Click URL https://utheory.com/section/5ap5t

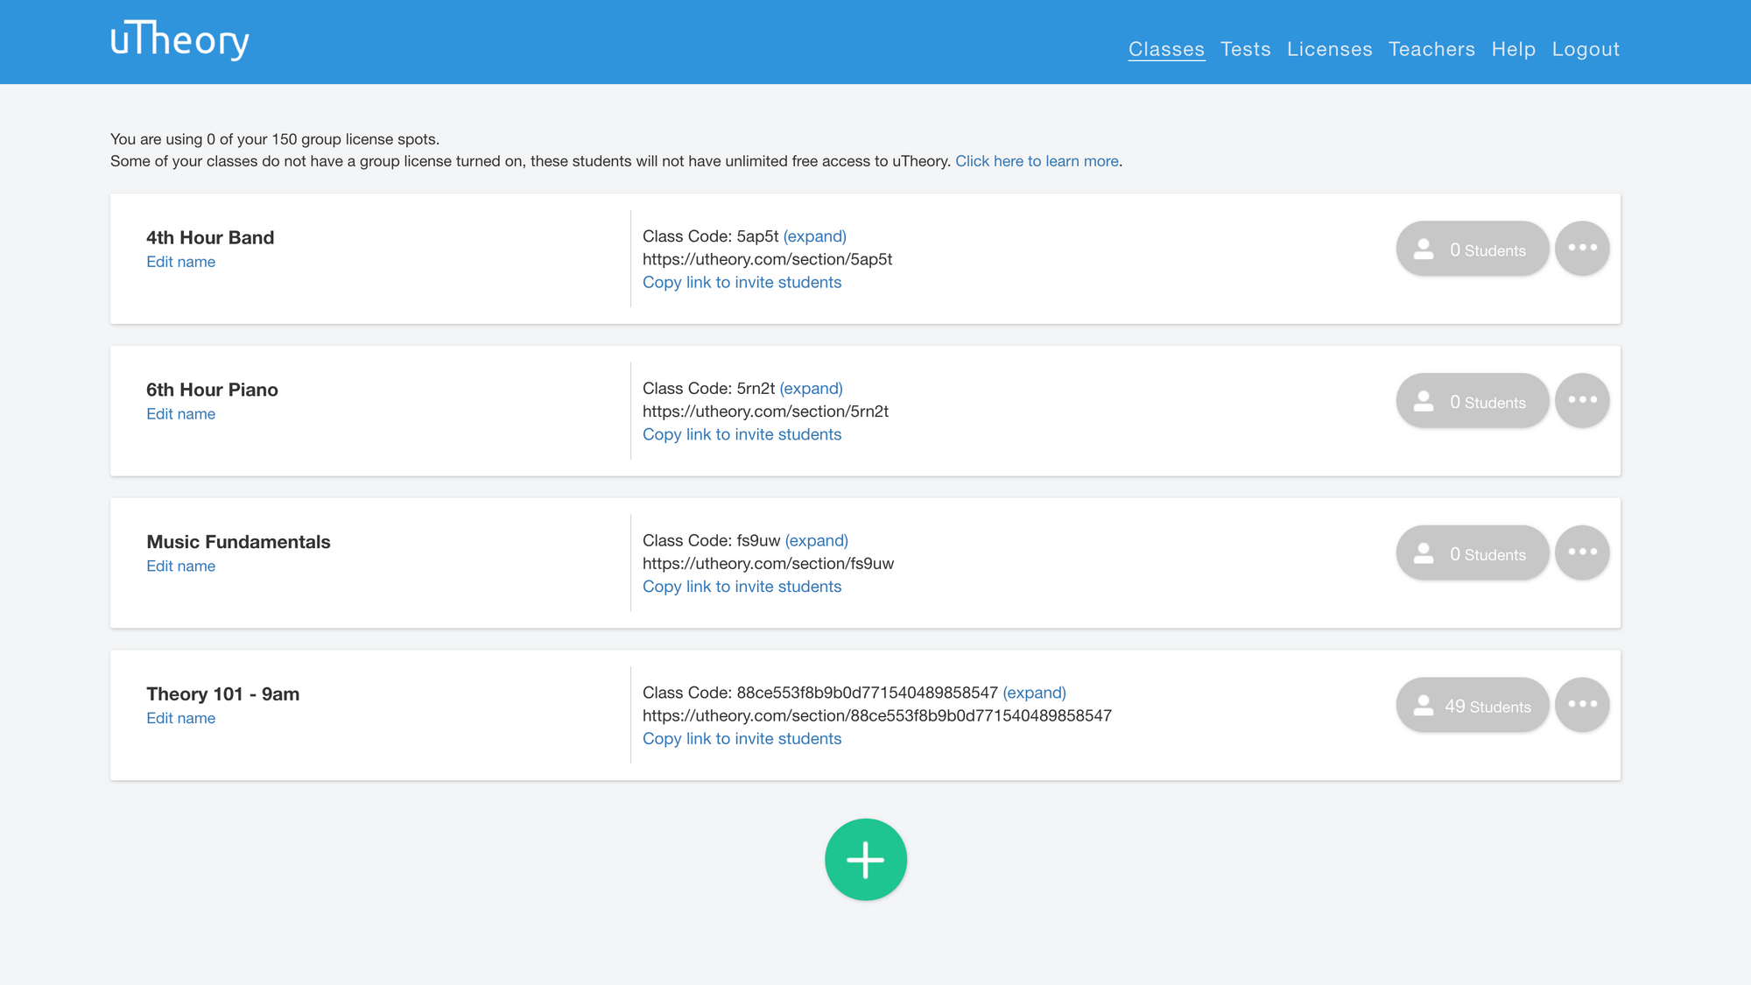tap(768, 259)
